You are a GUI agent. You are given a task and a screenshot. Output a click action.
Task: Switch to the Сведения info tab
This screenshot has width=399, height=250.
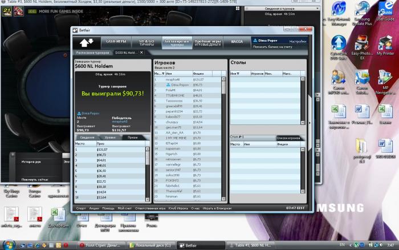[x=87, y=138]
